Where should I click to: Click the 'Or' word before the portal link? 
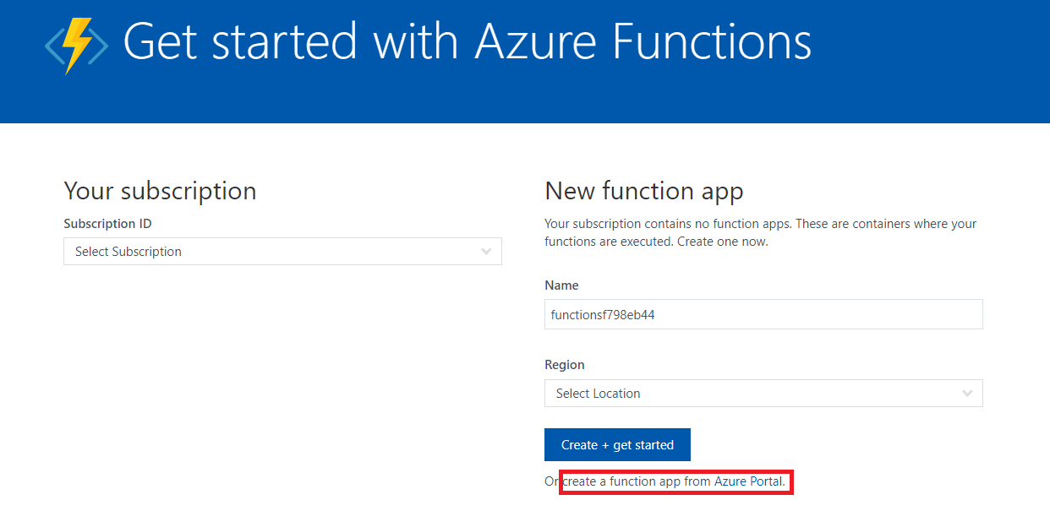tap(551, 481)
